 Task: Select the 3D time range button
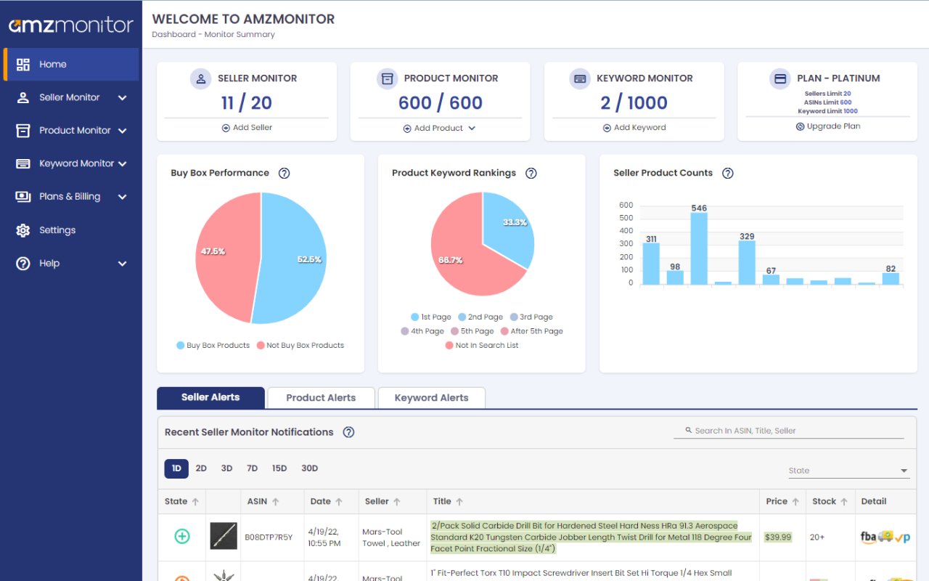[x=226, y=468]
